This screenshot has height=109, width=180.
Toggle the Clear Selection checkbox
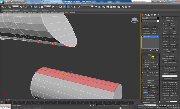pos(163,79)
